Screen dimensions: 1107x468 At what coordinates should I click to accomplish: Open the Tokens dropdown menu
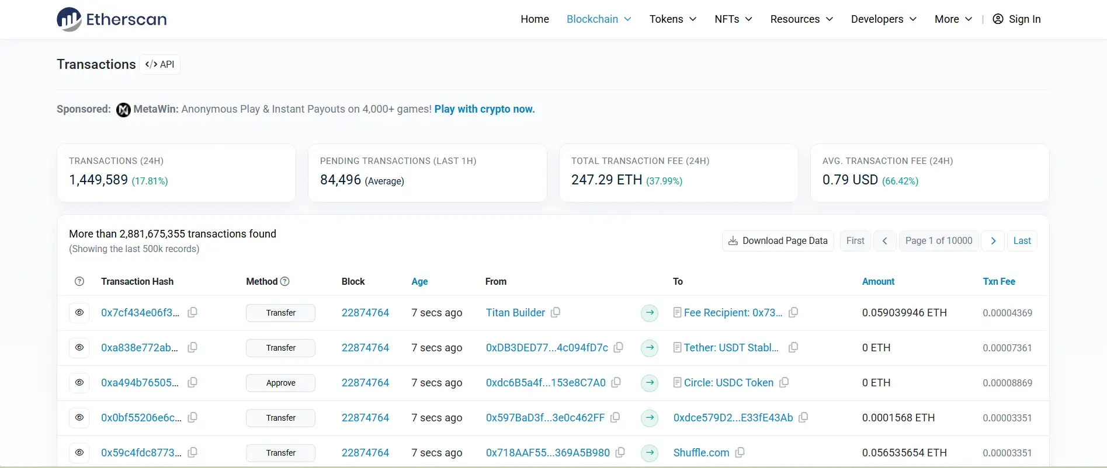(x=672, y=19)
